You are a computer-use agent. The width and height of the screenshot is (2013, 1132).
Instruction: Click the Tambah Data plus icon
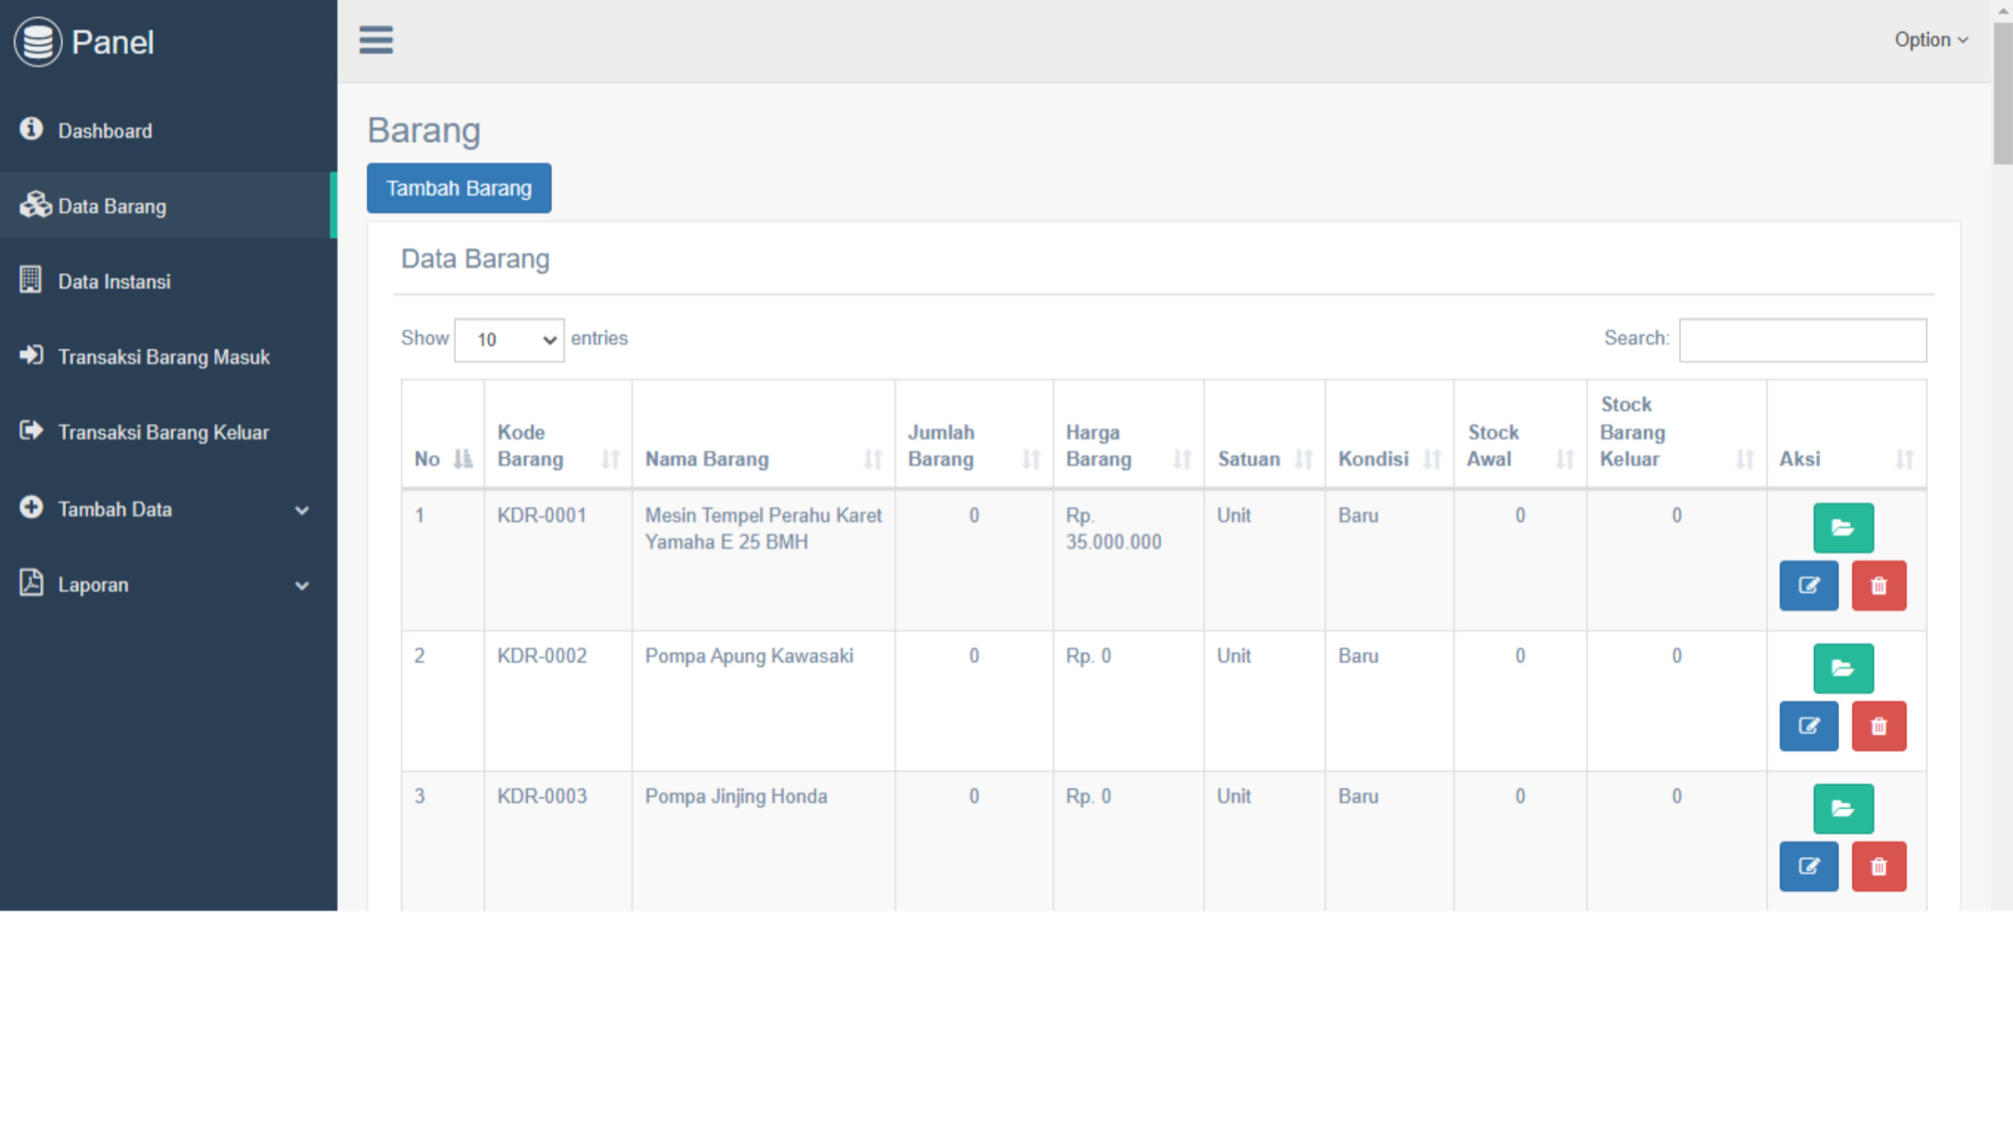click(31, 507)
